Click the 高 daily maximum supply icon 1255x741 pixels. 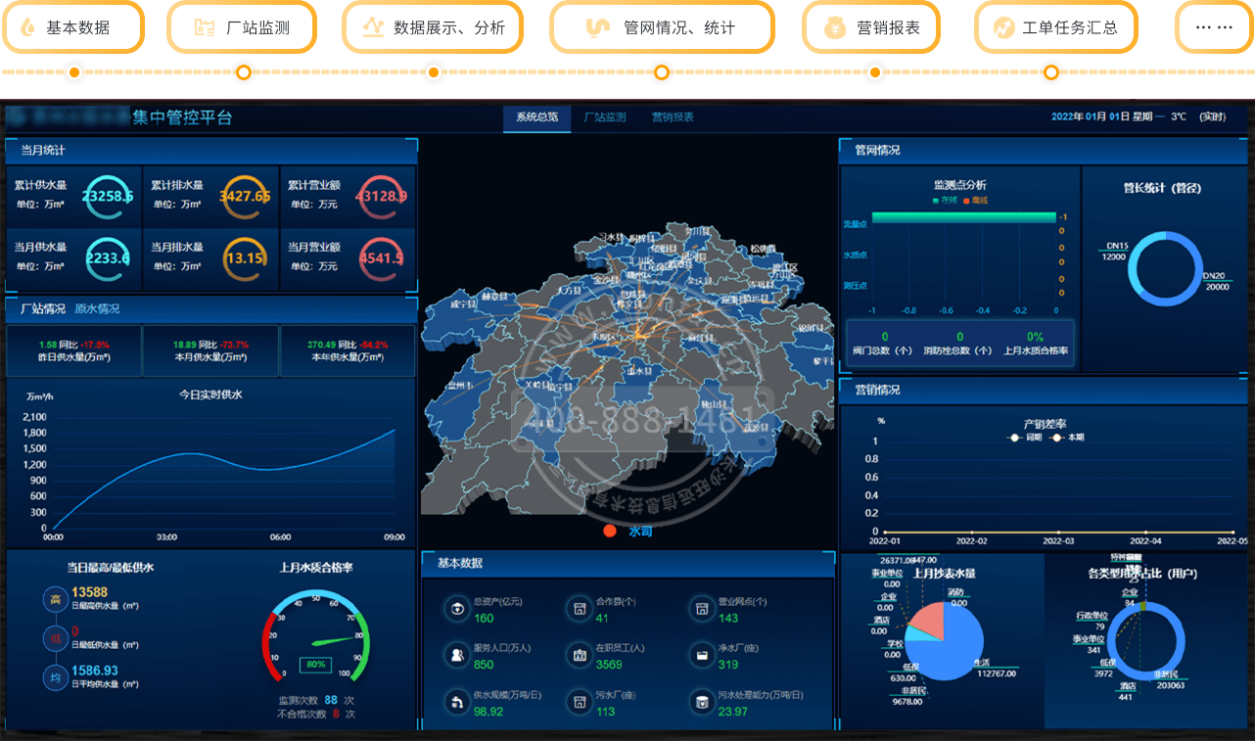pos(56,598)
